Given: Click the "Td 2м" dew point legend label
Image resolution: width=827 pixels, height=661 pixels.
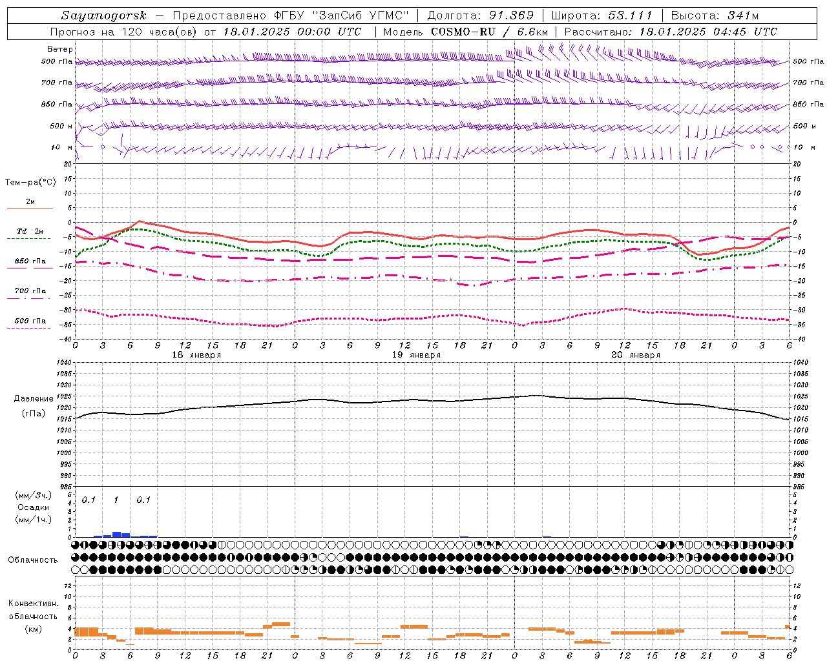Looking at the screenshot, I should [30, 231].
